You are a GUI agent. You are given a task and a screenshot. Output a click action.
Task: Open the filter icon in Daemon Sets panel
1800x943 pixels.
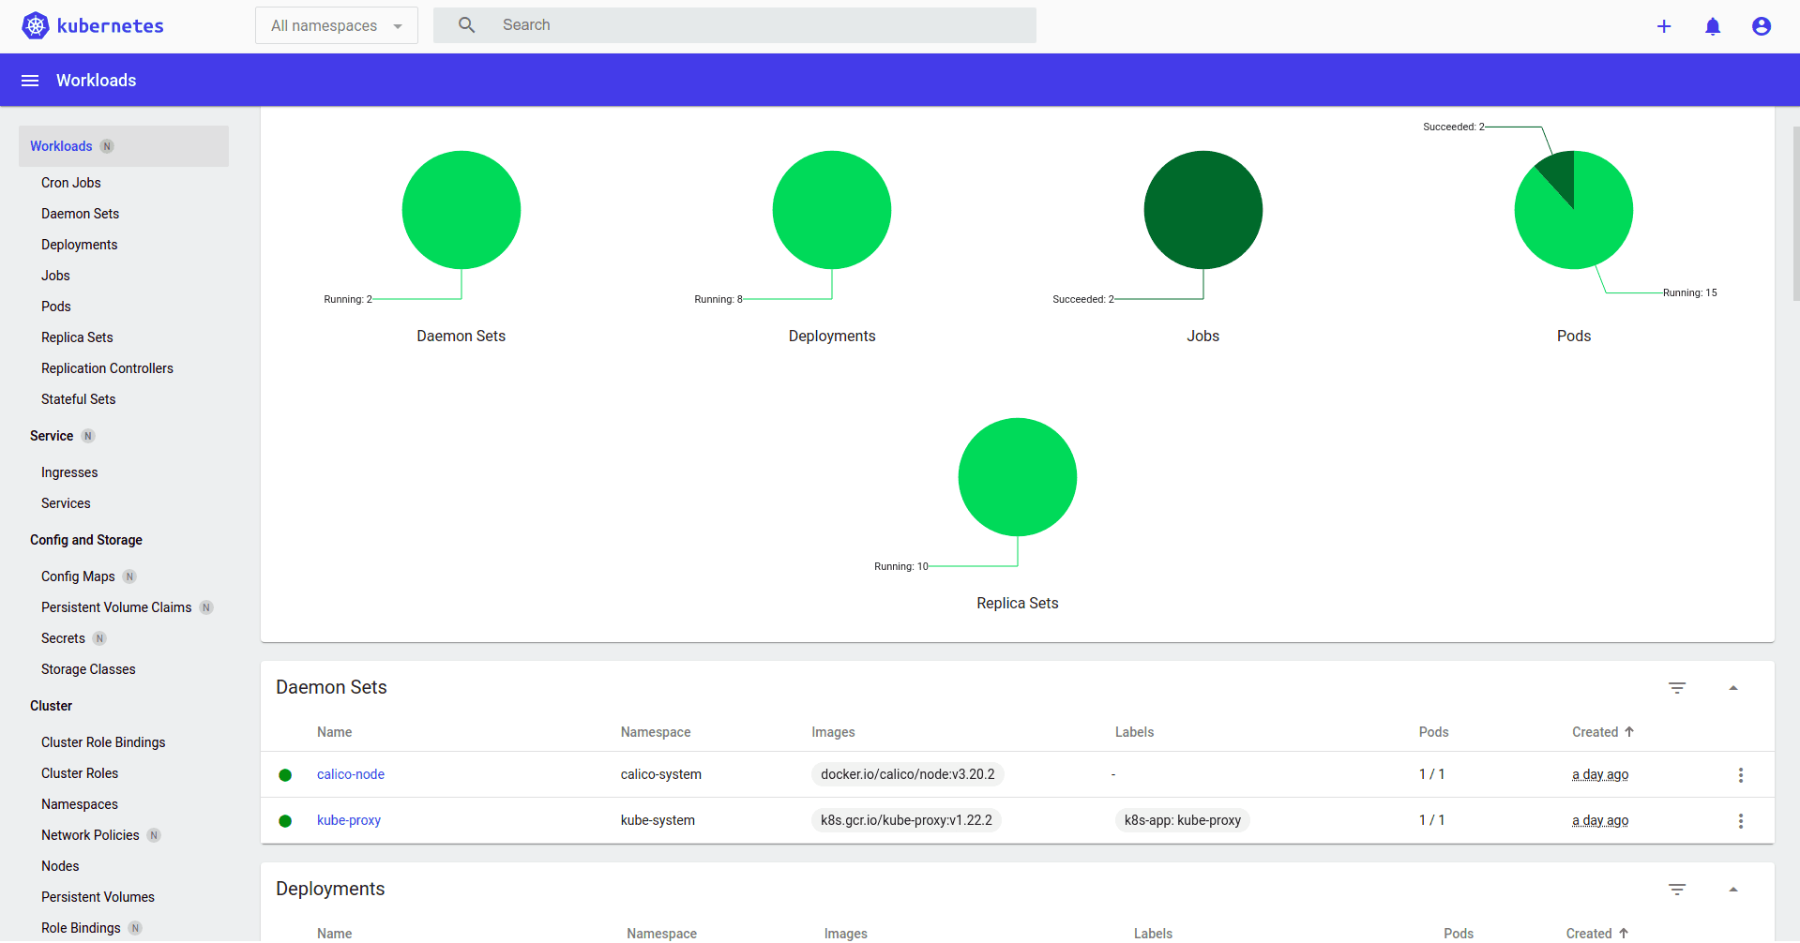(x=1677, y=687)
